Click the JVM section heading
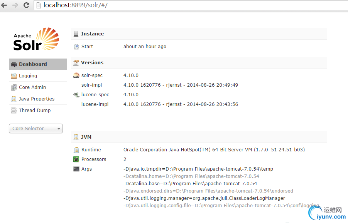348x223 pixels. (x=86, y=137)
